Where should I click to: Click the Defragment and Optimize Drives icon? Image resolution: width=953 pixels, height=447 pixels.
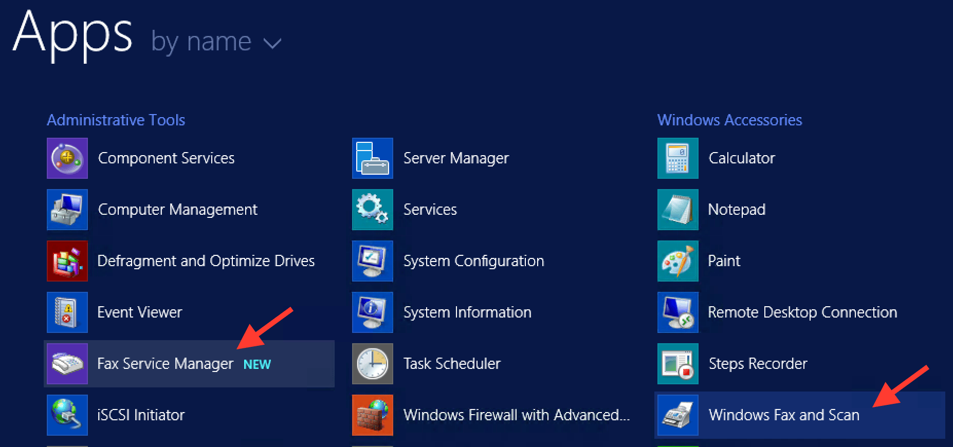pyautogui.click(x=67, y=261)
